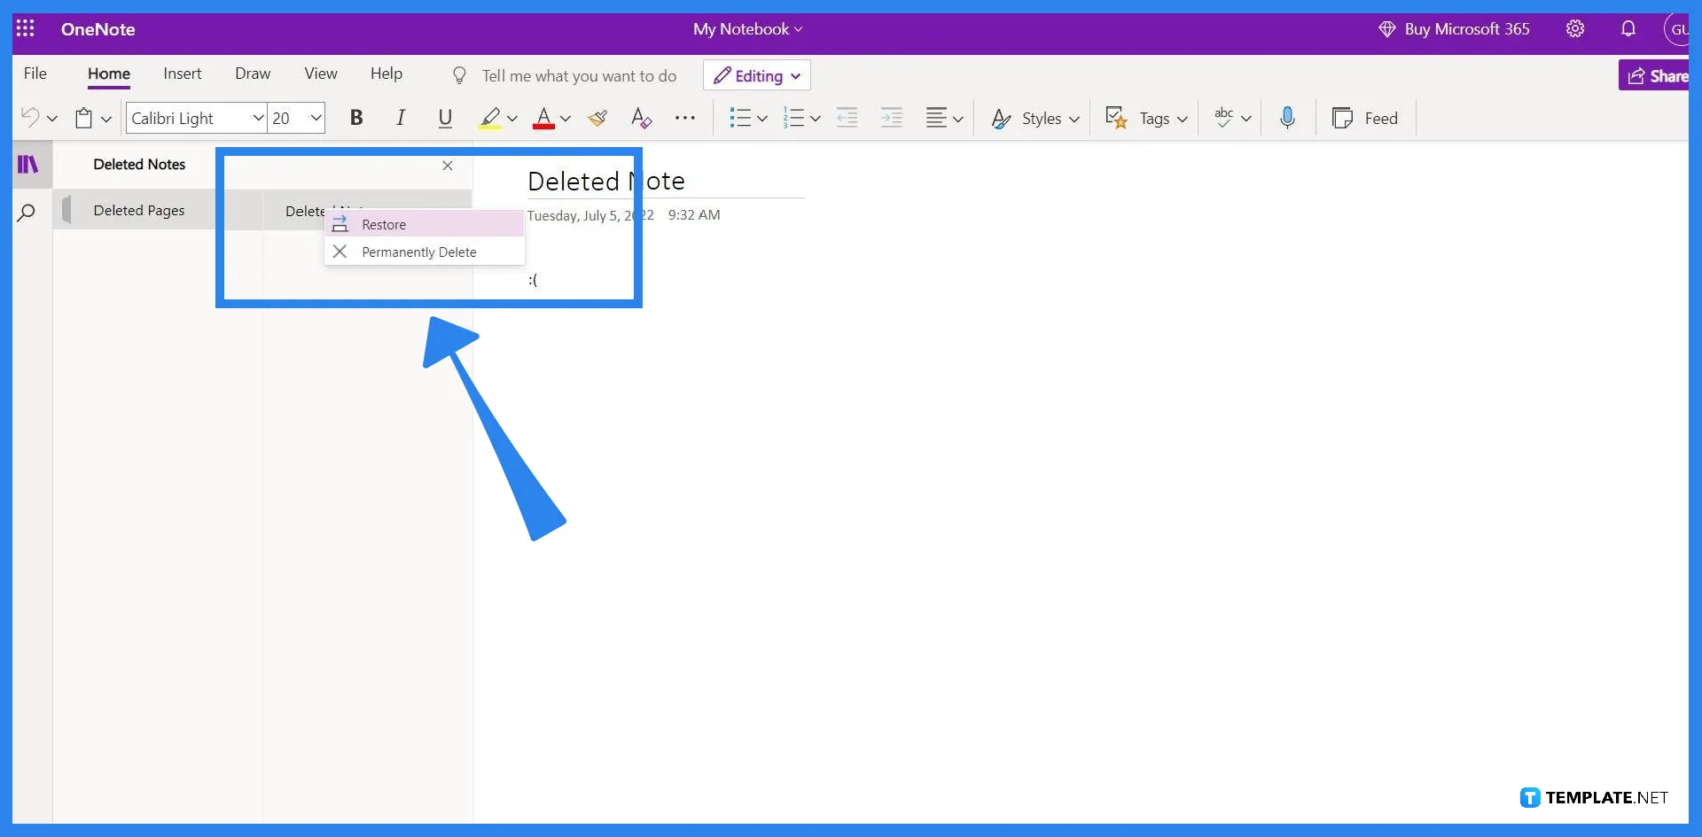Toggle bold formatting
This screenshot has width=1702, height=837.
point(356,117)
